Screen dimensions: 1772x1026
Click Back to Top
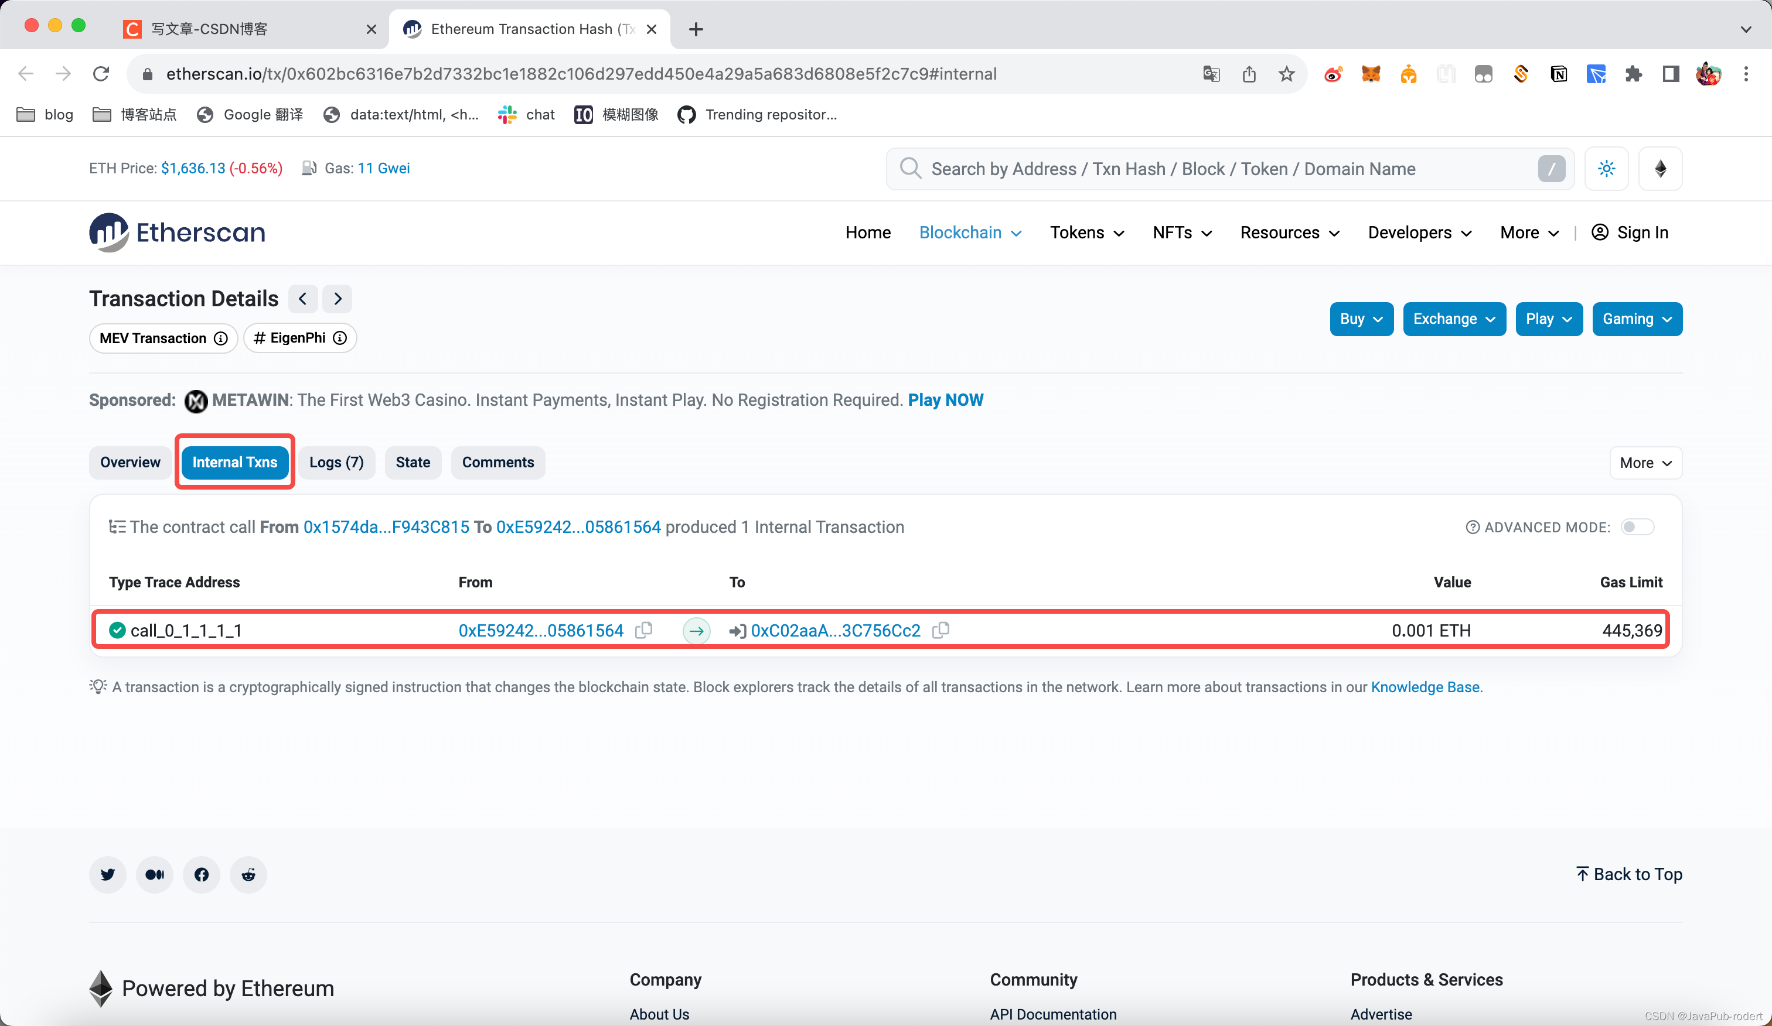click(x=1628, y=874)
